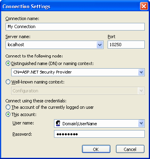Click the Domain\UserName text
Screen dimensions: 150x159
tap(80, 124)
